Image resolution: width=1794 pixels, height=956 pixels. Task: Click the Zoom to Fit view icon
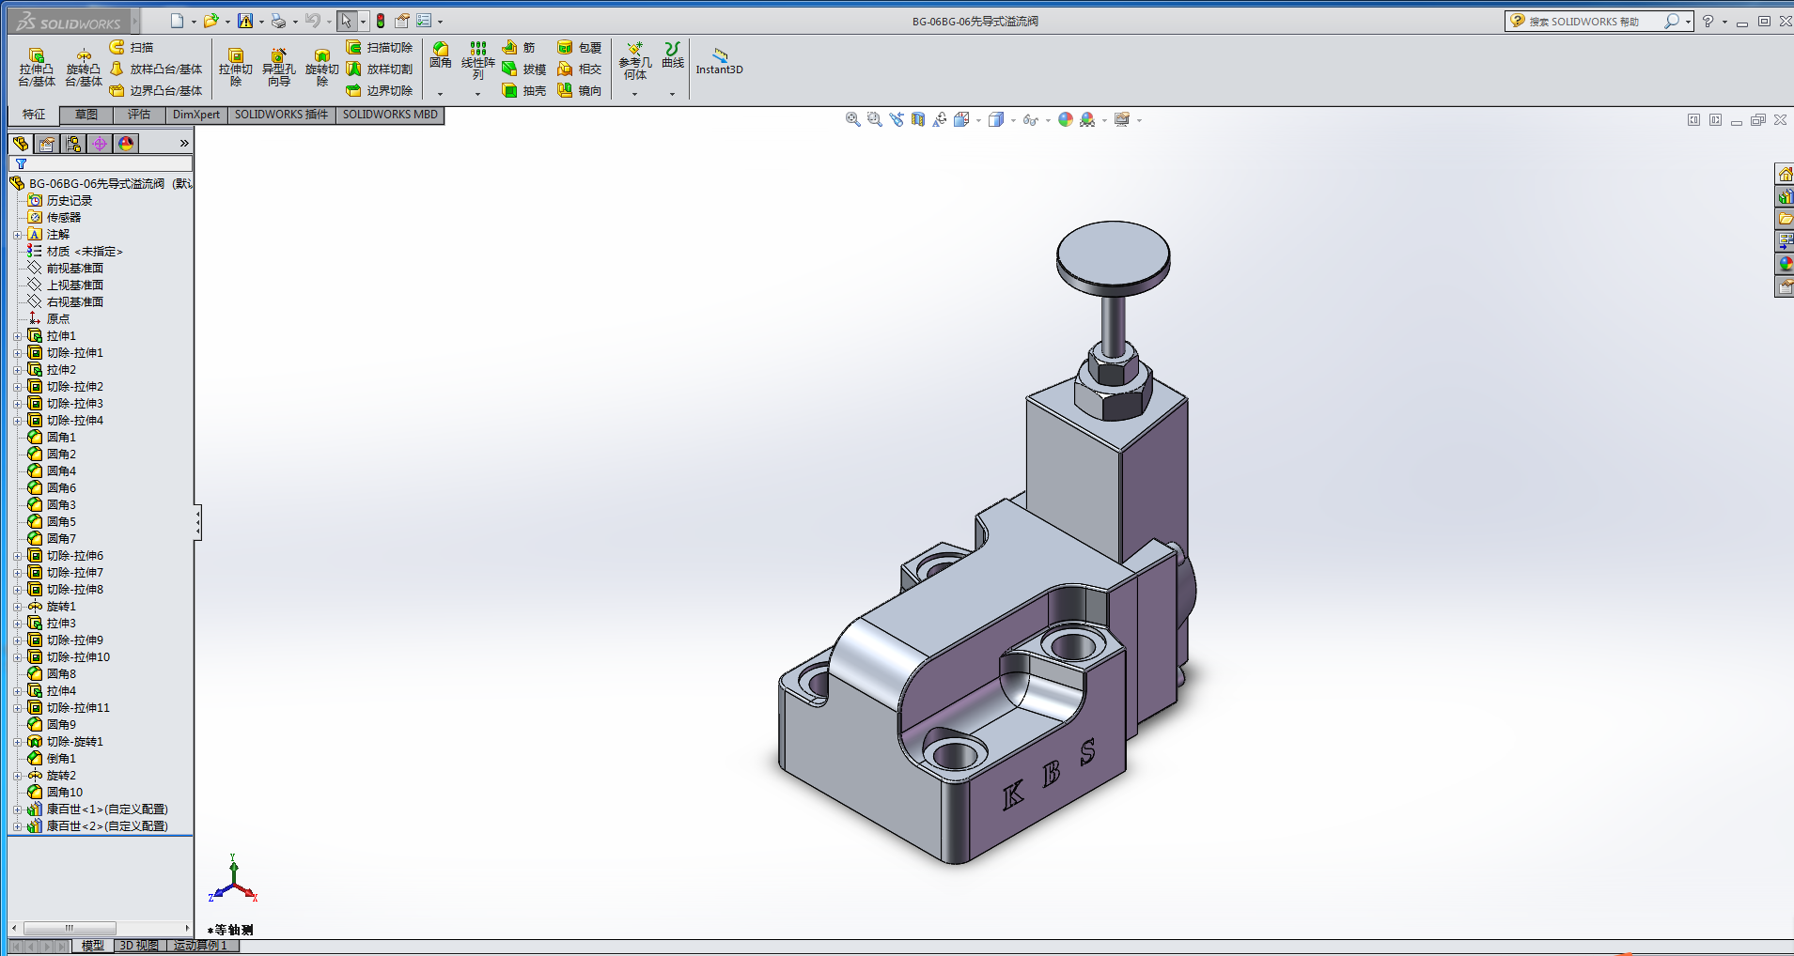coord(852,120)
